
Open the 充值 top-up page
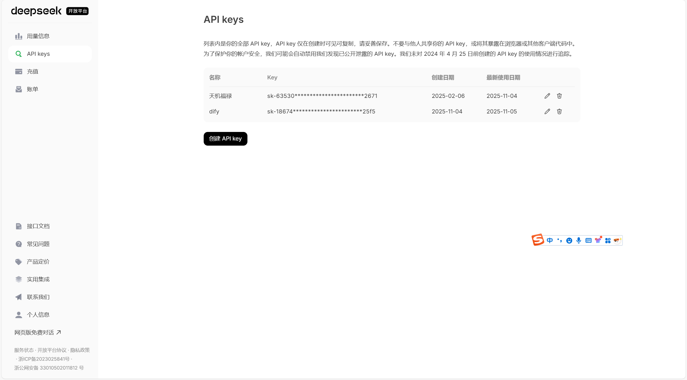click(32, 72)
